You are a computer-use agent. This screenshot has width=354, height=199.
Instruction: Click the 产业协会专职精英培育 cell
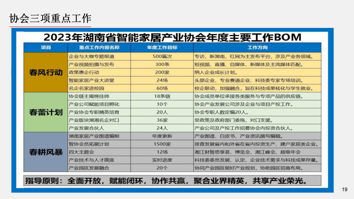click(99, 112)
